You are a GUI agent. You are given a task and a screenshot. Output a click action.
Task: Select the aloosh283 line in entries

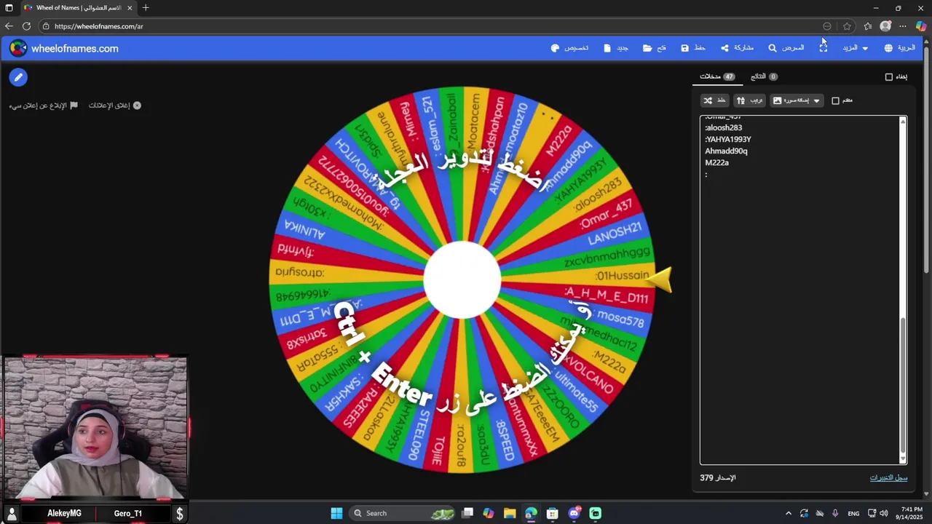click(723, 127)
